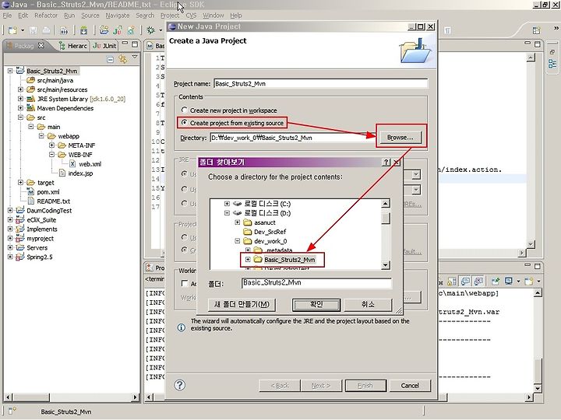Select the third JRE radio option
Viewport: 561px width, 420px height.
coord(184,204)
